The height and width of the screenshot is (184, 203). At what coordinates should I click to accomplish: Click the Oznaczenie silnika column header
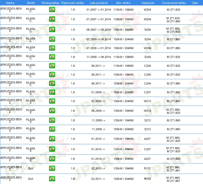tap(174, 3)
